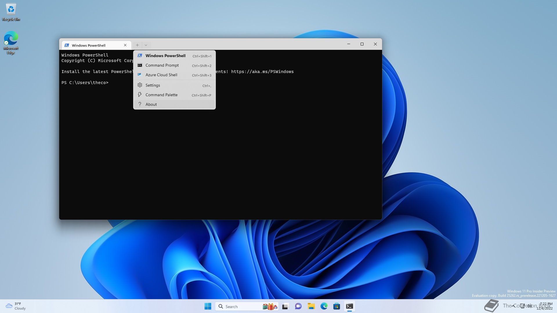Viewport: 557px width, 313px height.
Task: Launch Azure Cloud Shell profile
Action: pyautogui.click(x=174, y=75)
